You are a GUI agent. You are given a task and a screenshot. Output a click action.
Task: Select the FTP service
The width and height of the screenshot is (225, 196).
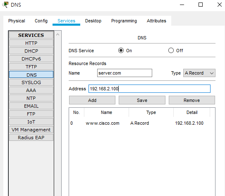(31, 114)
